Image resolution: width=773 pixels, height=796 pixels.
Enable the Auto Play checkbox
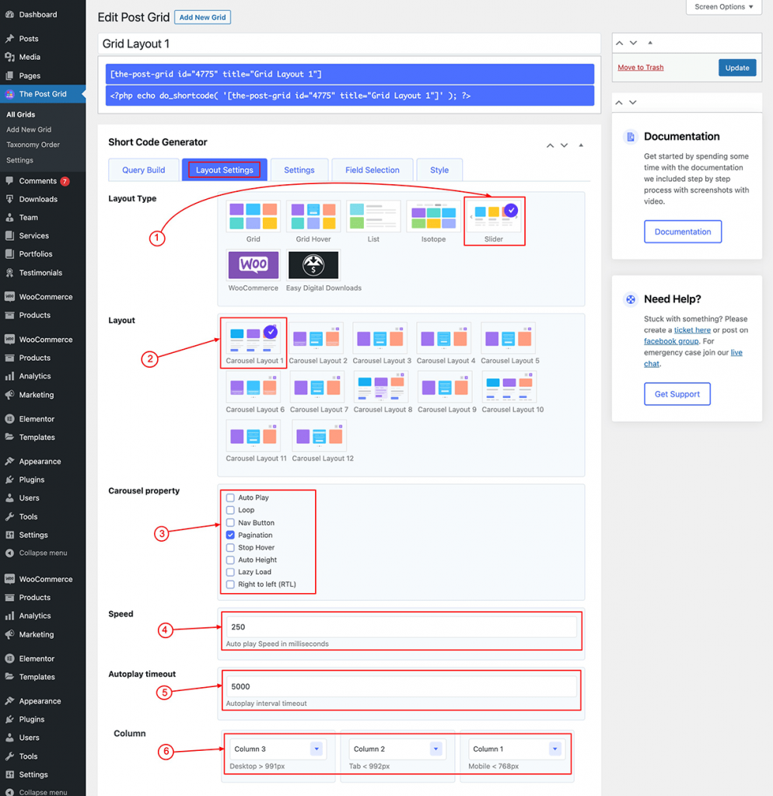point(230,497)
